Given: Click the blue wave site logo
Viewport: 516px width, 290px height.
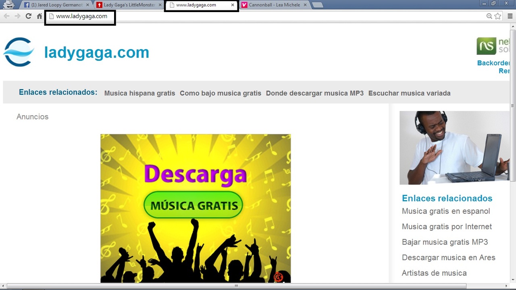Looking at the screenshot, I should click(19, 52).
